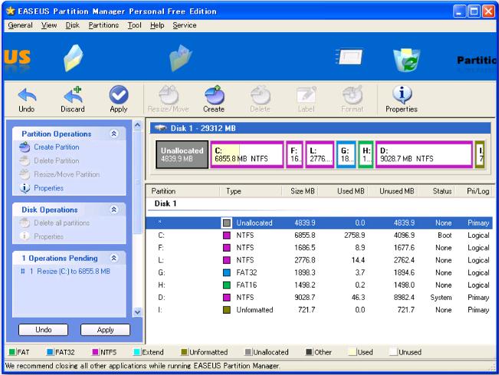Click the Format toolbar icon
Screen dimensions: 499x375
[353, 95]
